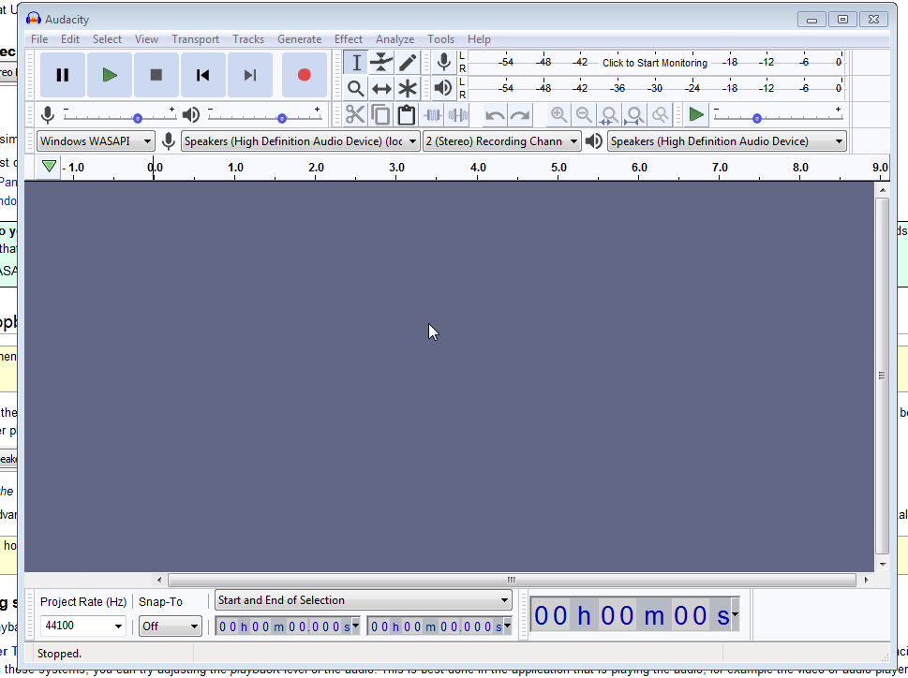Open the Select menu

[x=107, y=39]
